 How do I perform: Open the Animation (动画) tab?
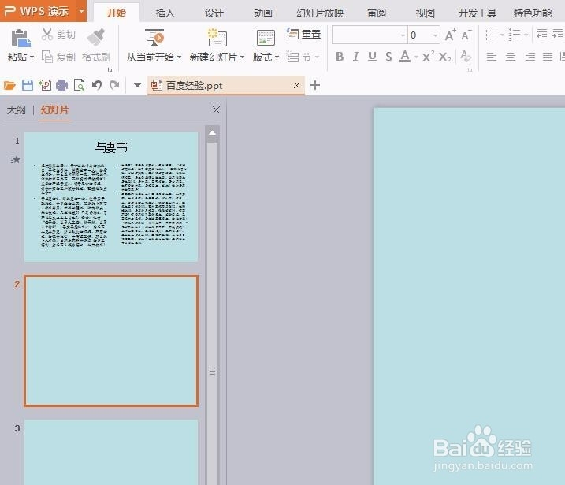[263, 13]
